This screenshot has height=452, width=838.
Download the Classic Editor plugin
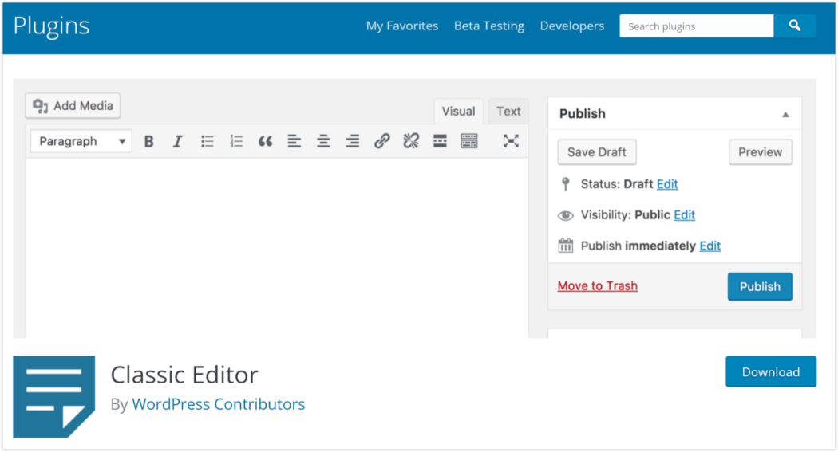(771, 371)
